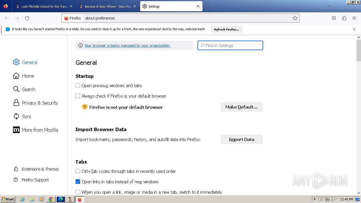Viewport: 361px width, 203px height.
Task: Open the Extensions puzzle icon in toolbar
Action: [344, 18]
